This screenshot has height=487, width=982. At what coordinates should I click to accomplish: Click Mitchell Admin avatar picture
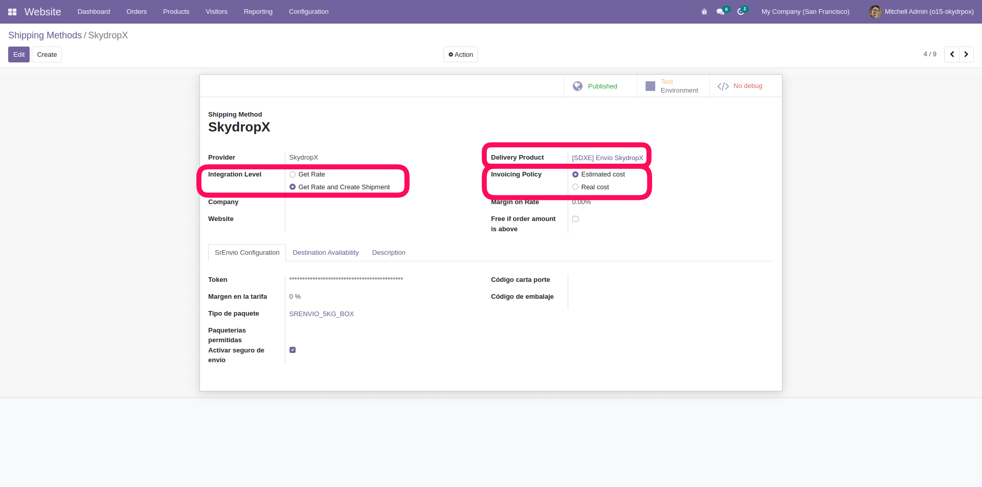point(875,12)
